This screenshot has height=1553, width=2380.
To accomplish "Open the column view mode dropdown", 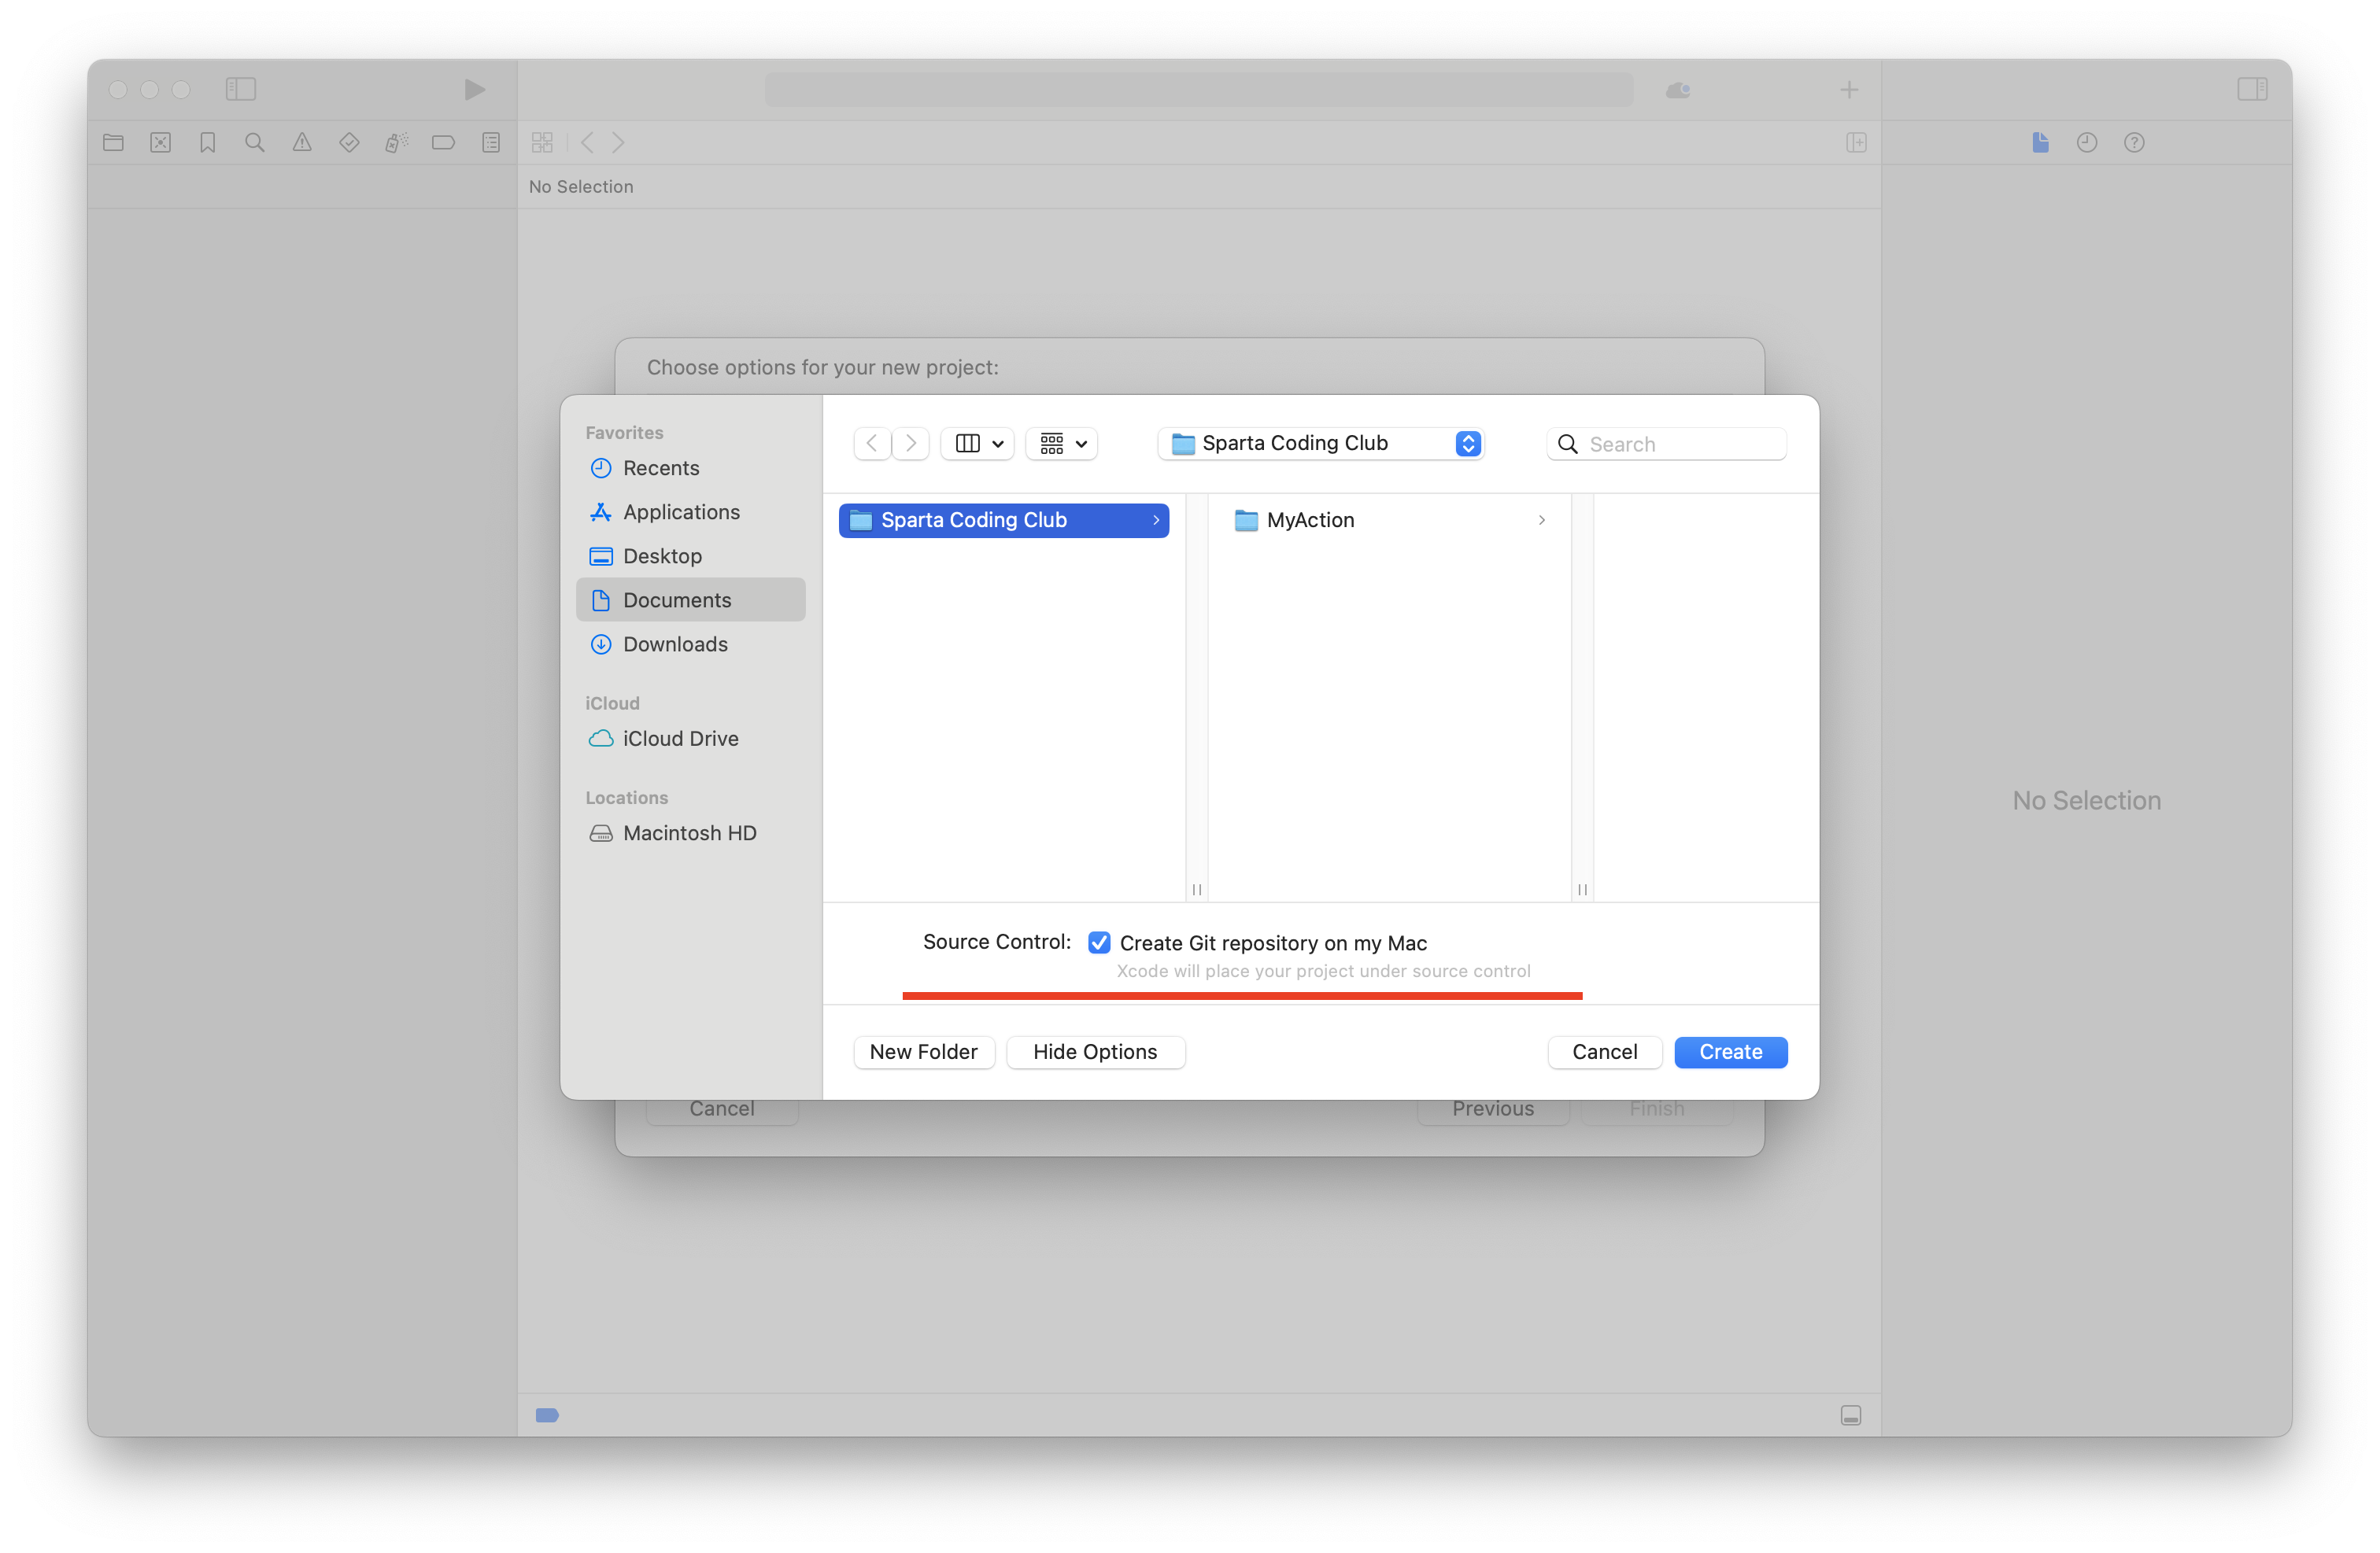I will pos(978,444).
